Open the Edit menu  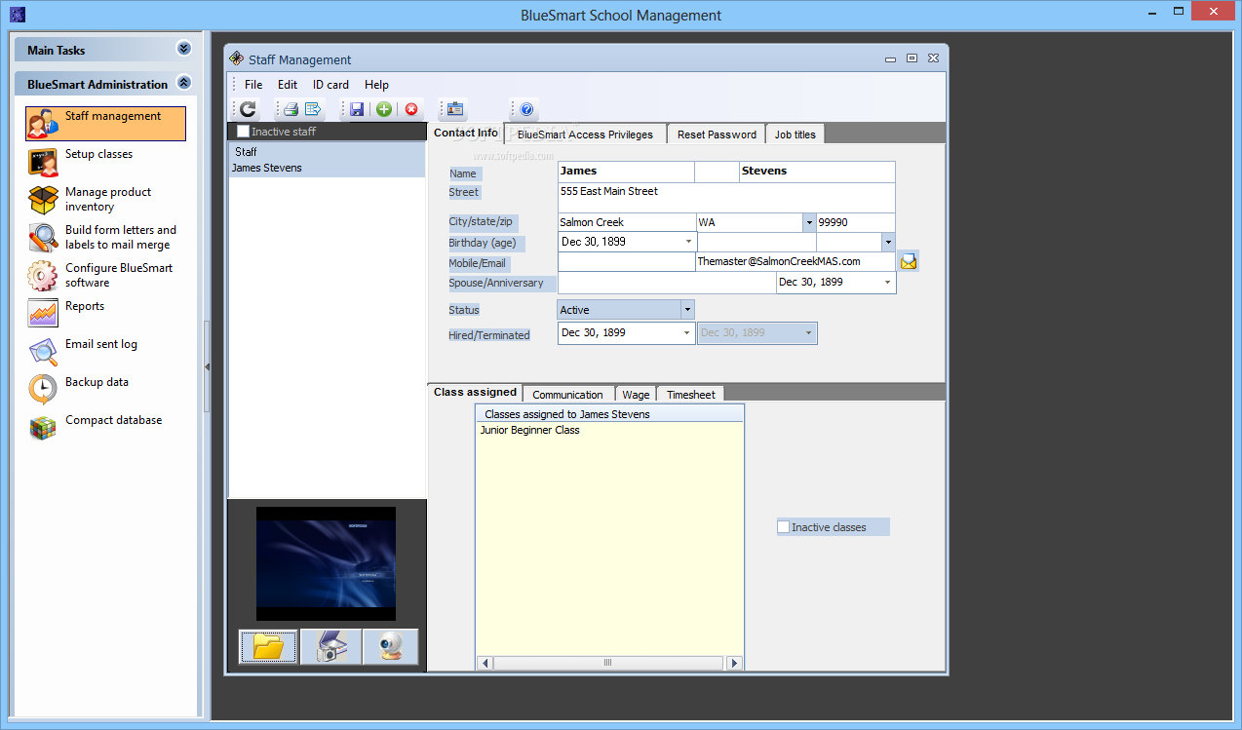point(288,85)
